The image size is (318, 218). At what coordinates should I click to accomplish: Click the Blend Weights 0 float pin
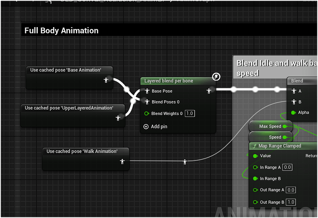point(147,114)
